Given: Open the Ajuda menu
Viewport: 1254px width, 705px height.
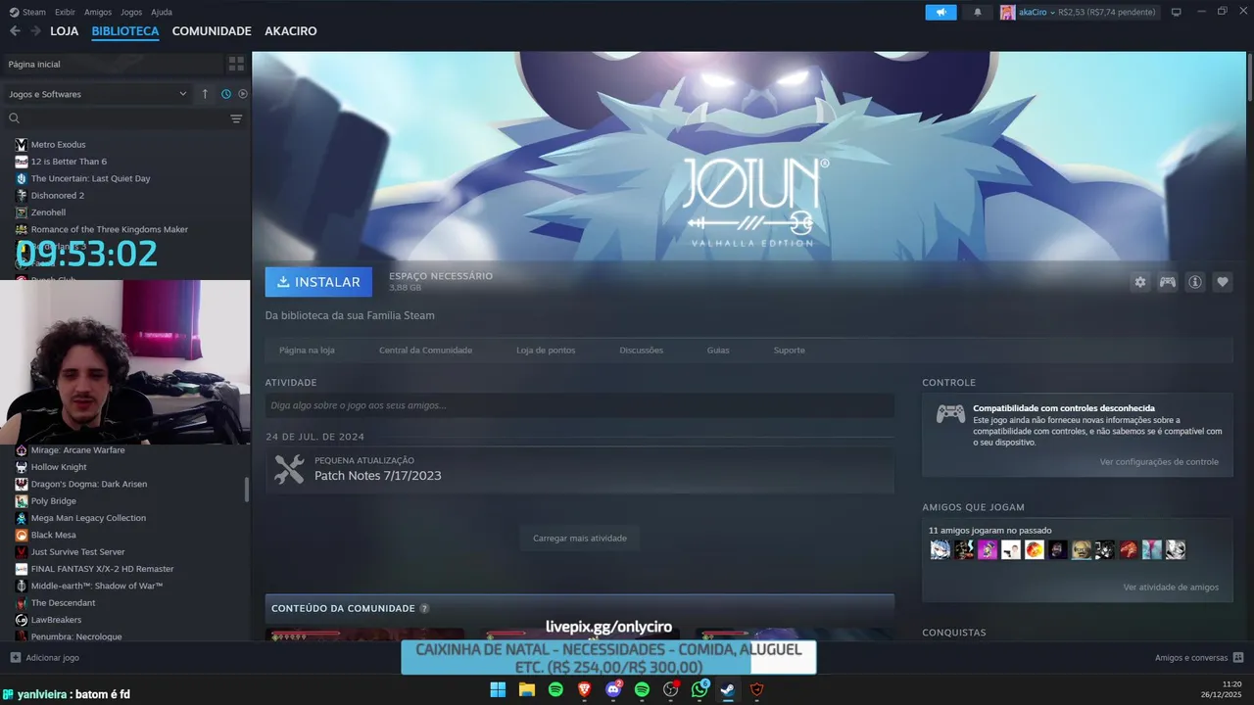Looking at the screenshot, I should pyautogui.click(x=162, y=12).
